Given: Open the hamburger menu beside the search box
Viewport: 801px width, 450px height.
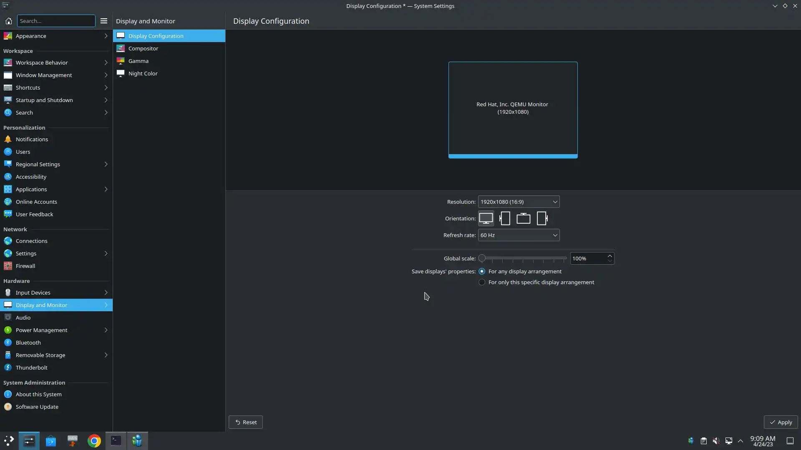Looking at the screenshot, I should [x=104, y=21].
